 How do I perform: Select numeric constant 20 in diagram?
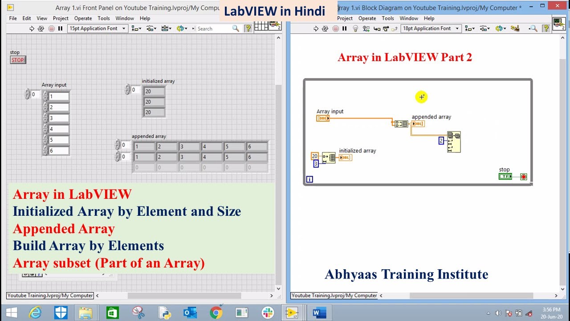[315, 156]
